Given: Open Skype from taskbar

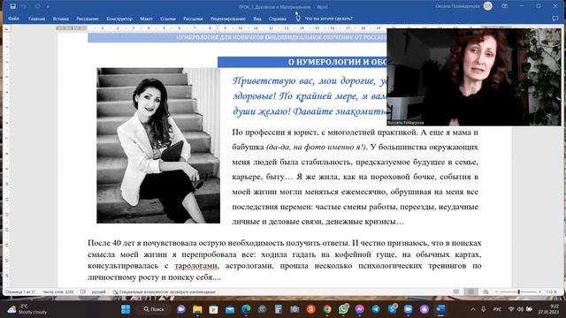Looking at the screenshot, I should [393, 309].
